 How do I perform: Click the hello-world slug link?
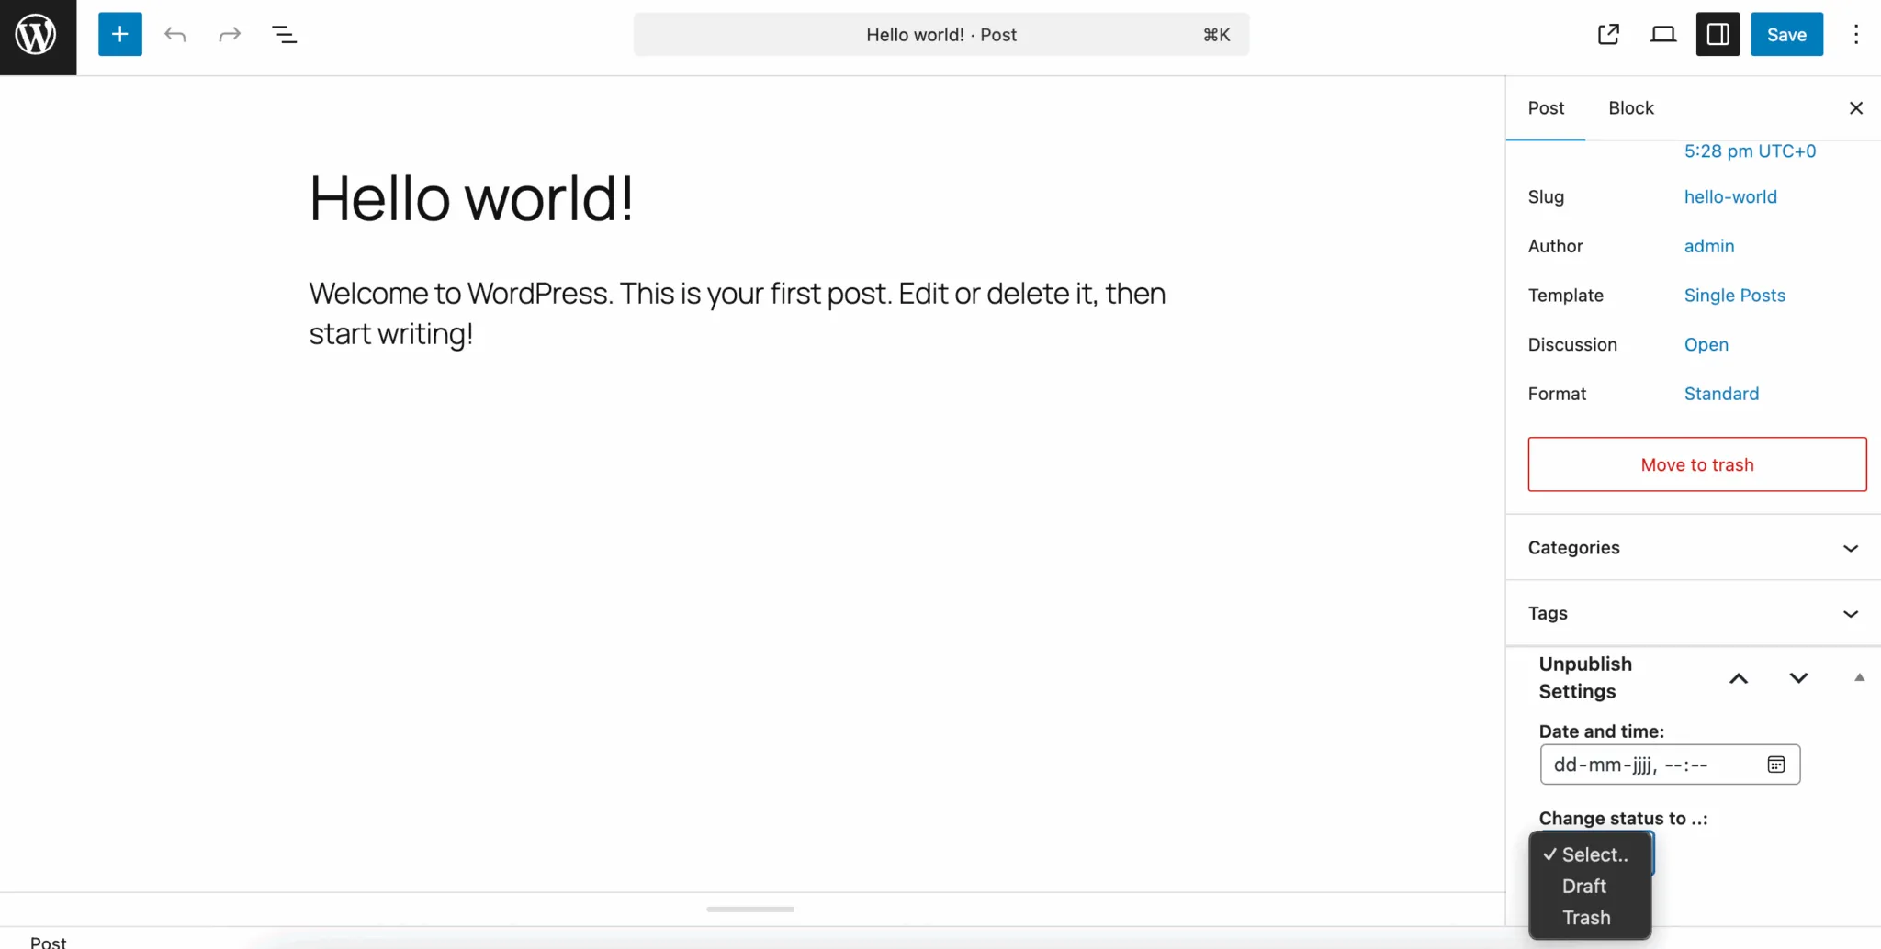[x=1730, y=197]
